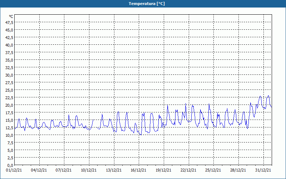Screen dimensions: 286x179
Task: Select the 2,5 y-axis label
Action: click(10, 158)
